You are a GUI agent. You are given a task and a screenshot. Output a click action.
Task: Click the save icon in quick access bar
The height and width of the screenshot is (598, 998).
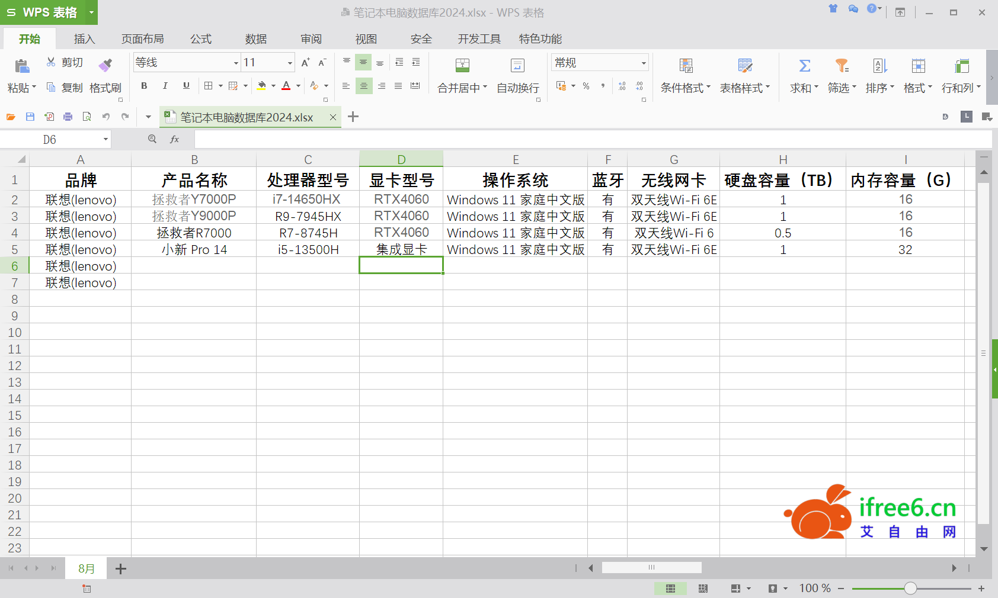point(30,117)
